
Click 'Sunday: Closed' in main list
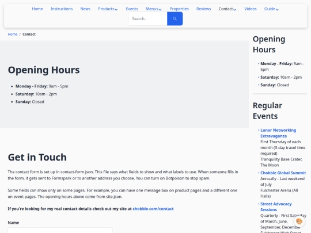(x=30, y=102)
